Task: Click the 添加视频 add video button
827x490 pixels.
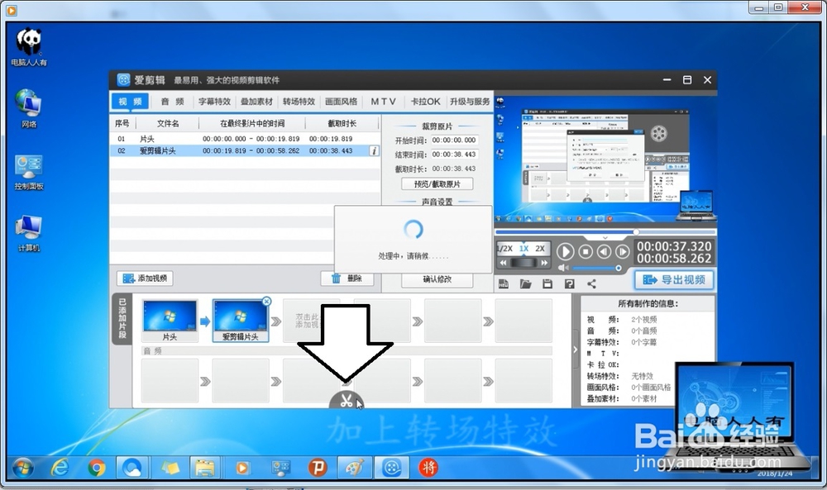Action: (145, 278)
